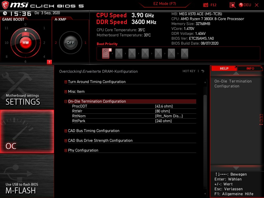Click the CPU Core Temperature 35°C text
The height and width of the screenshot is (198, 264).
coord(121,30)
